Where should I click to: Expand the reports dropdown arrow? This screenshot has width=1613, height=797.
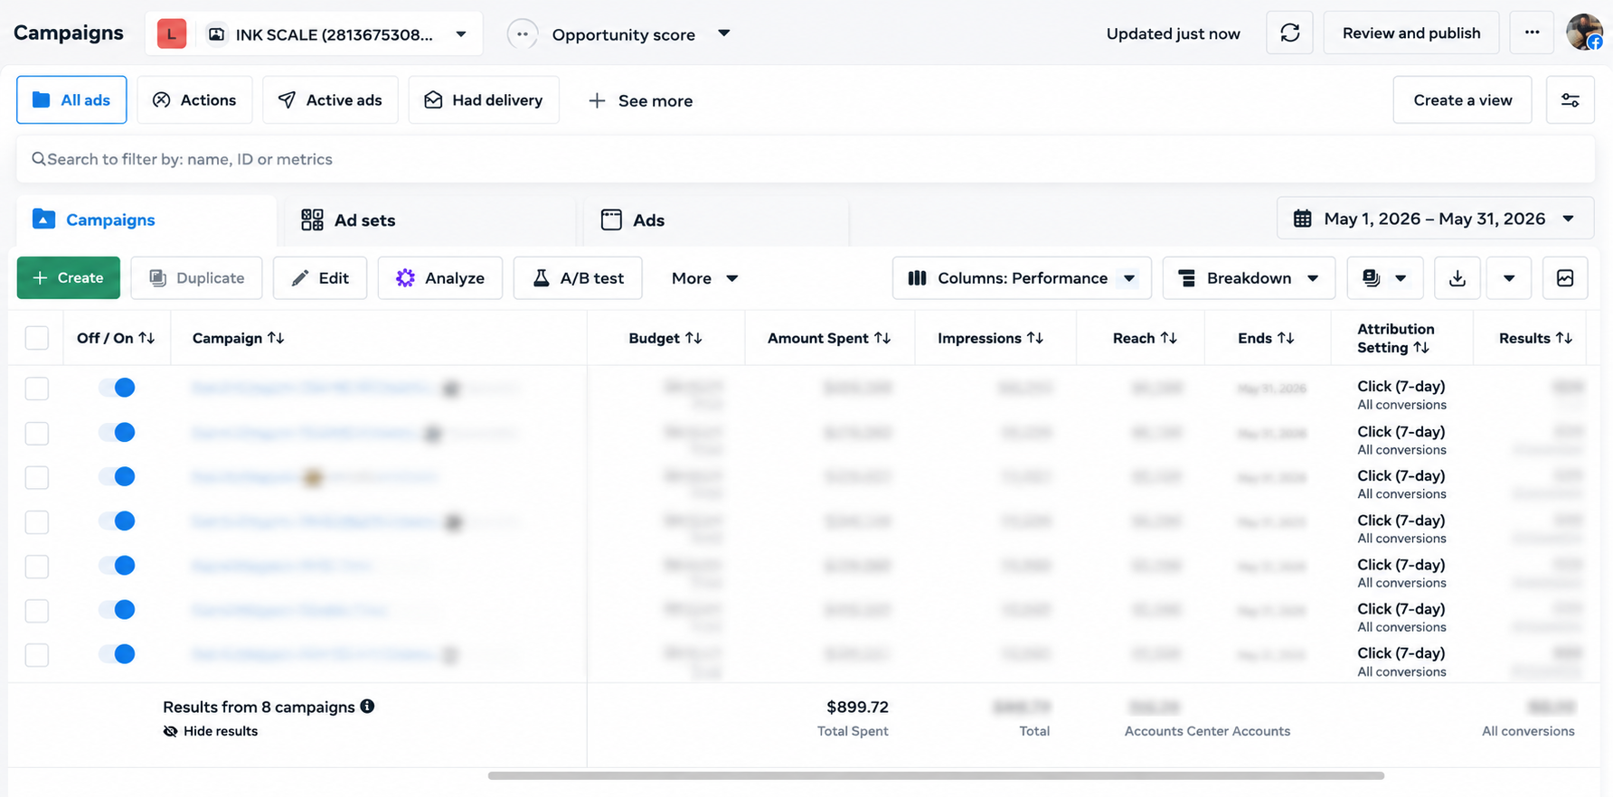1401,278
